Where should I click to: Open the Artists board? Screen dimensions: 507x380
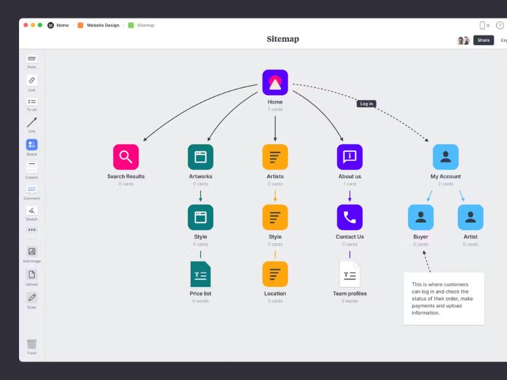(x=275, y=157)
